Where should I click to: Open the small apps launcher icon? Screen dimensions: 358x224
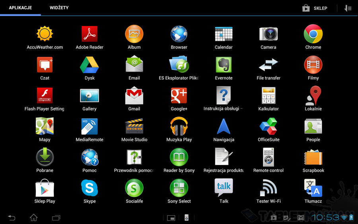[x=171, y=218]
